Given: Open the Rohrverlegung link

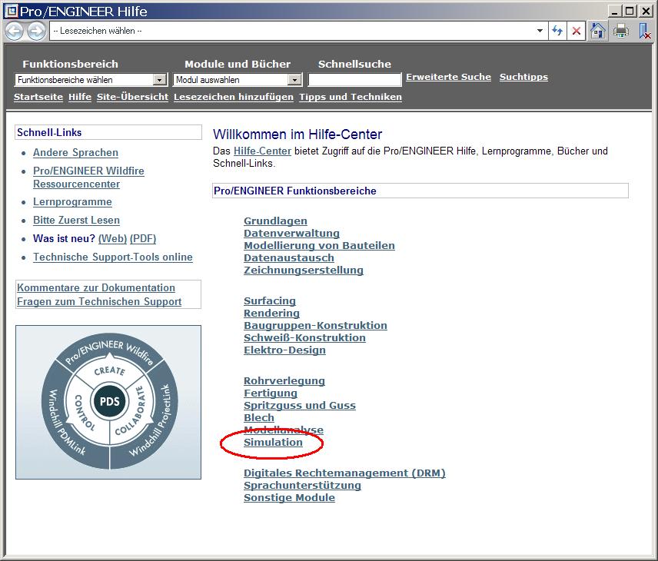Looking at the screenshot, I should click(284, 381).
